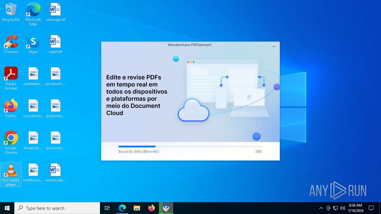Select the natureget.rtf file icon
Viewport: 381px width, 214px height.
point(55,12)
